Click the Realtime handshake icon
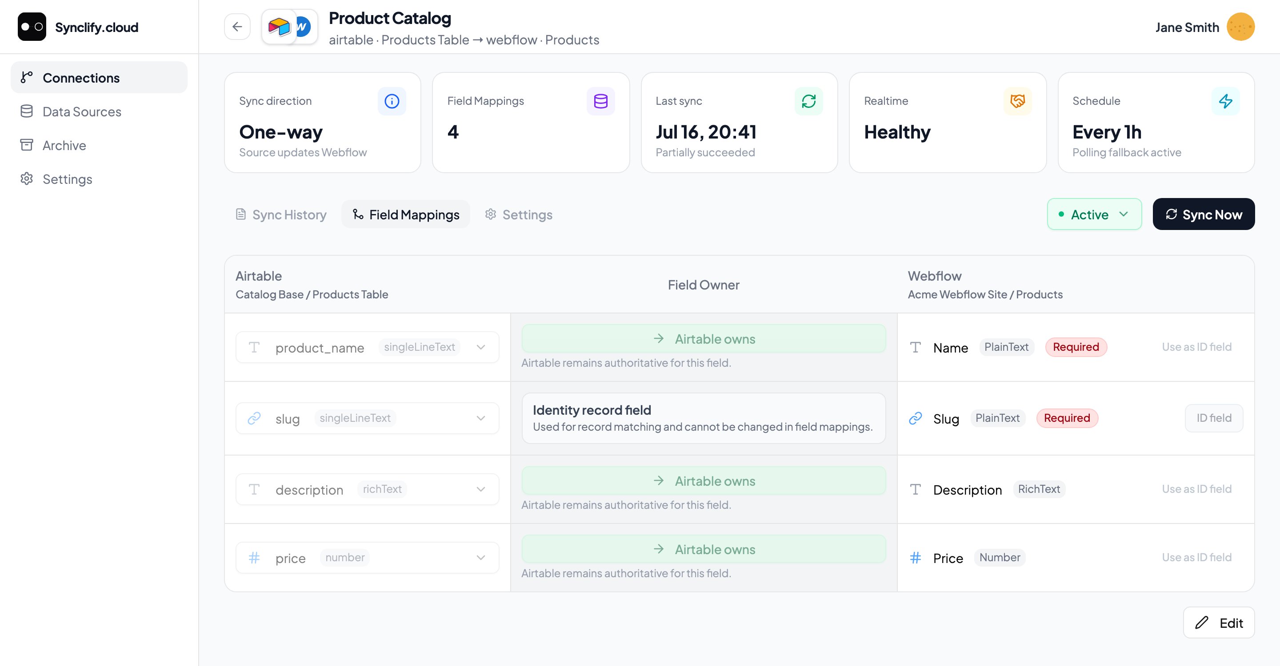Viewport: 1280px width, 666px height. [x=1017, y=101]
